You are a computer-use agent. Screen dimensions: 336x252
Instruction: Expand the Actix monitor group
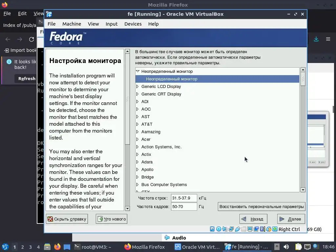(x=137, y=155)
